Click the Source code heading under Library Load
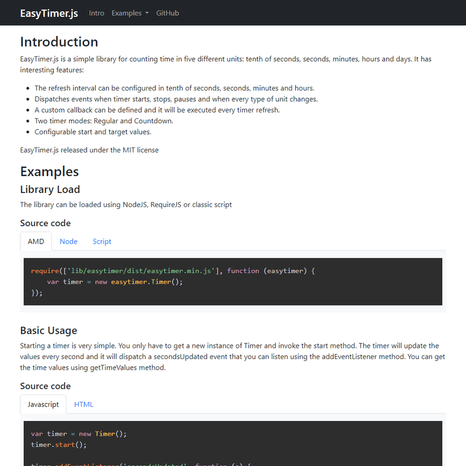 (46, 223)
